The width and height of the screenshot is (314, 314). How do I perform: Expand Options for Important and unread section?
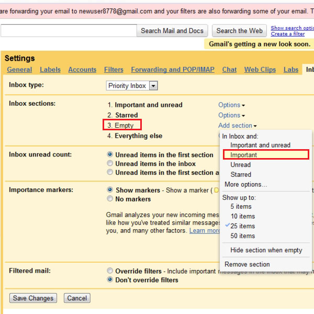coord(231,105)
